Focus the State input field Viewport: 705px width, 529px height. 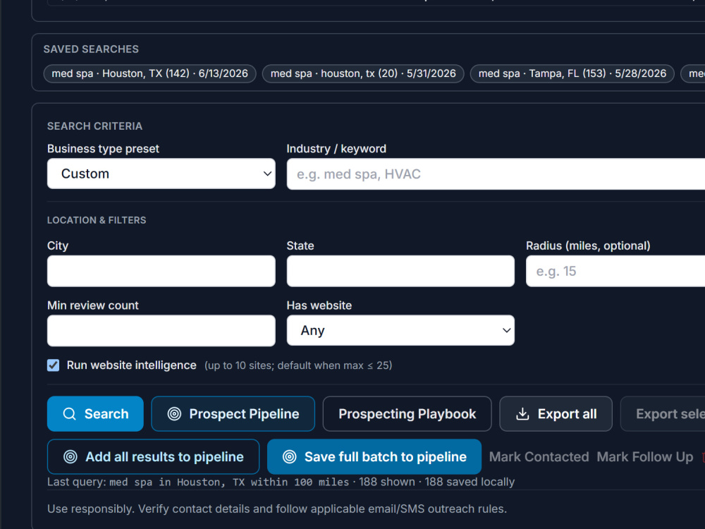pos(400,272)
